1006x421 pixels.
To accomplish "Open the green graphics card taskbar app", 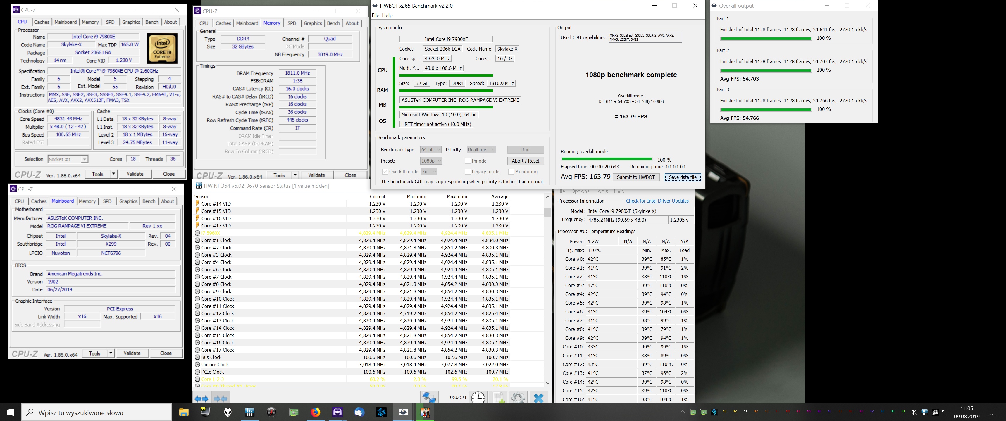I will [x=293, y=413].
